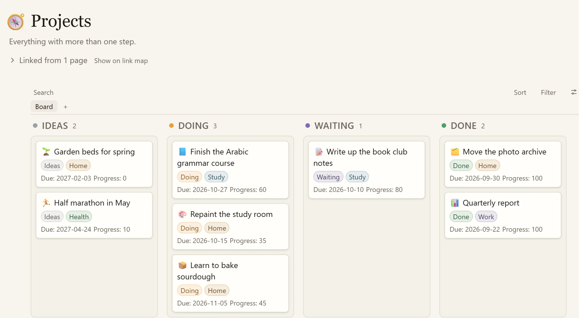
Task: Click the Done tag on photo archive card
Action: pyautogui.click(x=461, y=166)
